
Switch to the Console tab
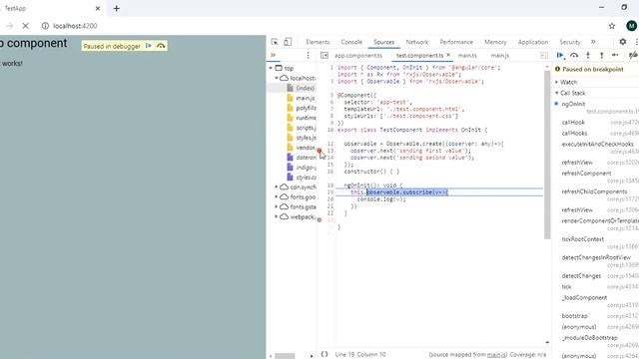coord(351,42)
